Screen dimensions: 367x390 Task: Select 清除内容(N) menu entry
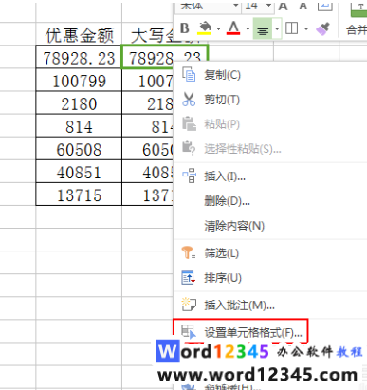[x=271, y=226]
